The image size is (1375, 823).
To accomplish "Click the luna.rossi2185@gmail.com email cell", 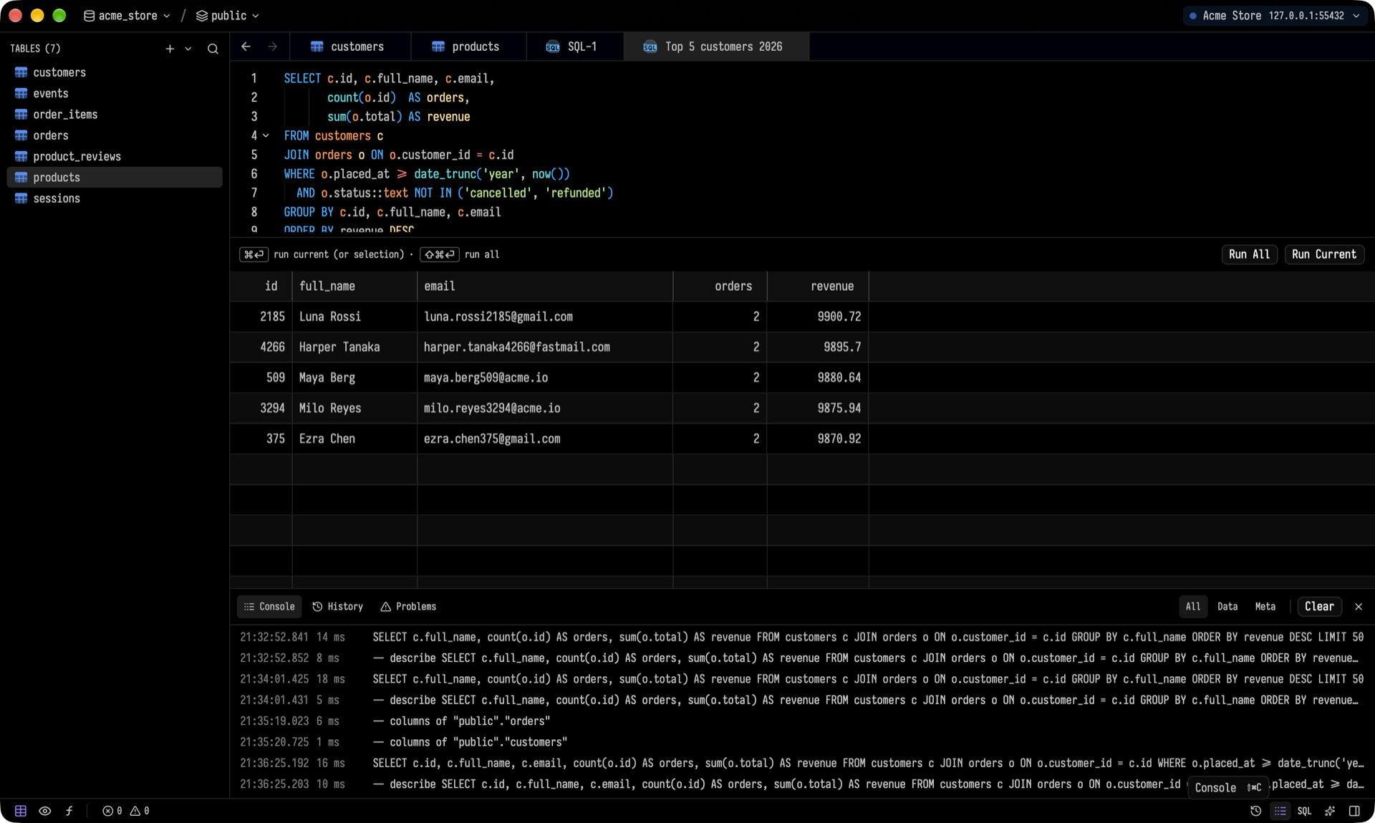I will click(545, 317).
